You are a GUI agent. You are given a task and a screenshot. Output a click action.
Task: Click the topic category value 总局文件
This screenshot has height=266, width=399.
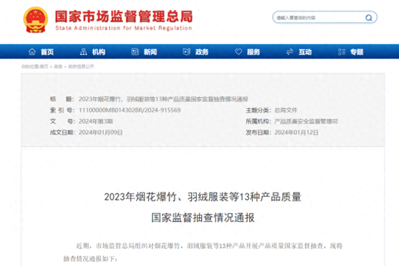[286, 110]
